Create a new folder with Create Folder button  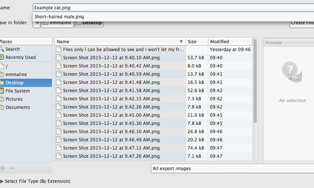[302, 23]
